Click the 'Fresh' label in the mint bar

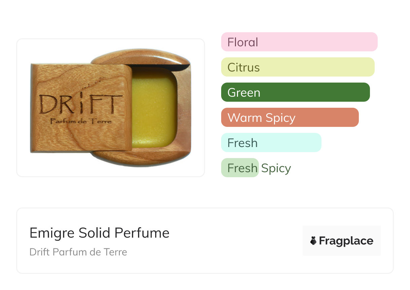point(242,143)
